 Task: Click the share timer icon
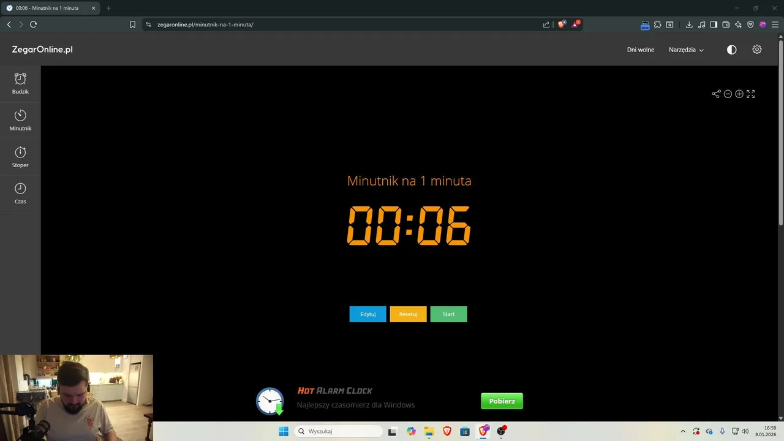click(x=716, y=94)
